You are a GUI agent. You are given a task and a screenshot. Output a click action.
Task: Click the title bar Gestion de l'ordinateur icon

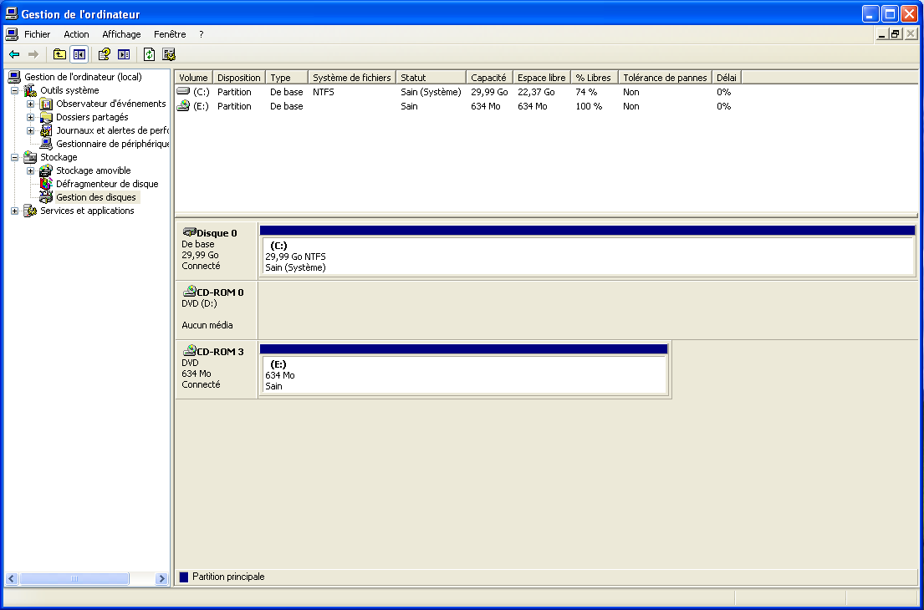pyautogui.click(x=11, y=13)
